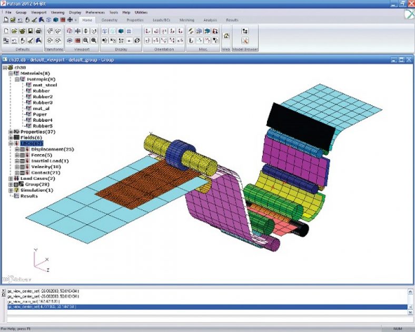
Task: Toggle the checkbox beside Contact(21)
Action: tap(22, 173)
